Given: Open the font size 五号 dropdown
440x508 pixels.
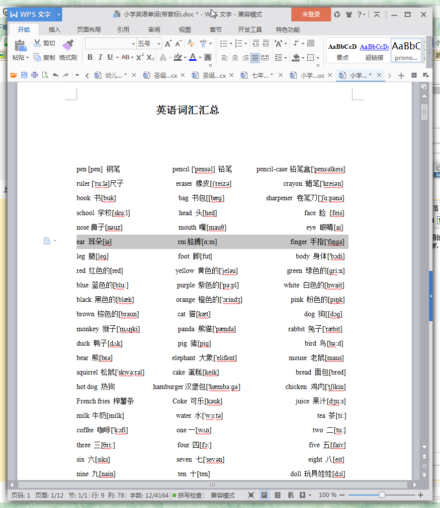Looking at the screenshot, I should pos(159,44).
